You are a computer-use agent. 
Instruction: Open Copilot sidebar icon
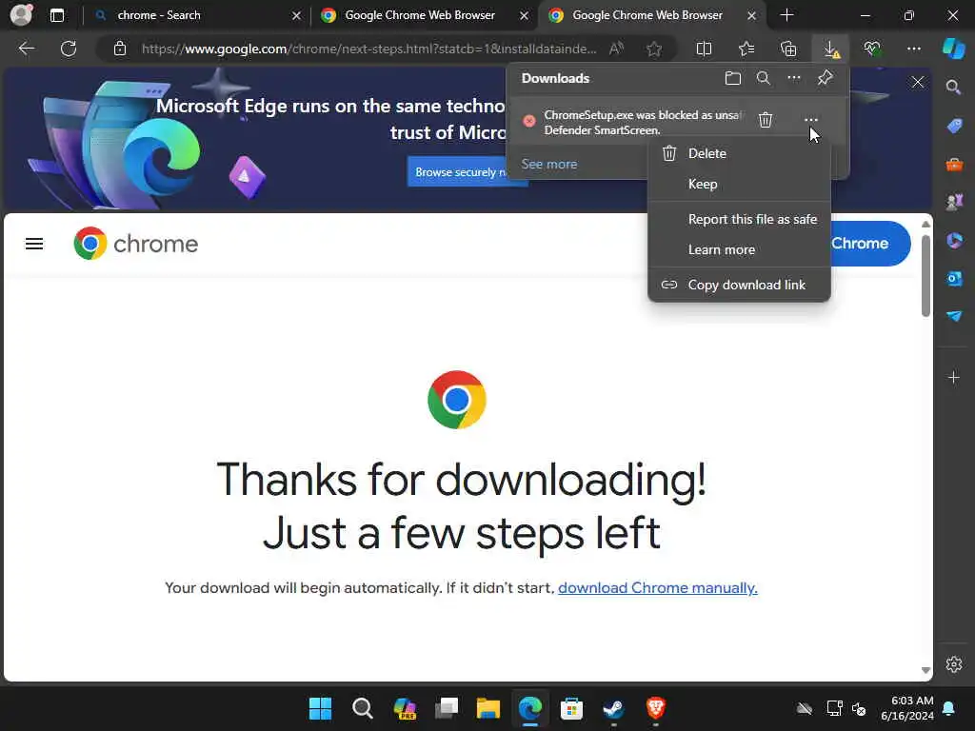click(953, 49)
